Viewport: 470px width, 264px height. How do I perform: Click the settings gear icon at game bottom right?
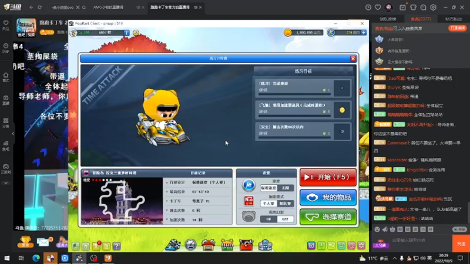point(361,246)
